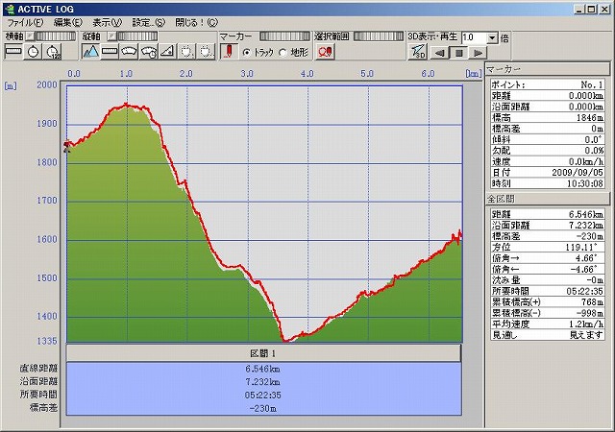Open the 設定_(S) menu
The width and height of the screenshot is (615, 432).
148,22
